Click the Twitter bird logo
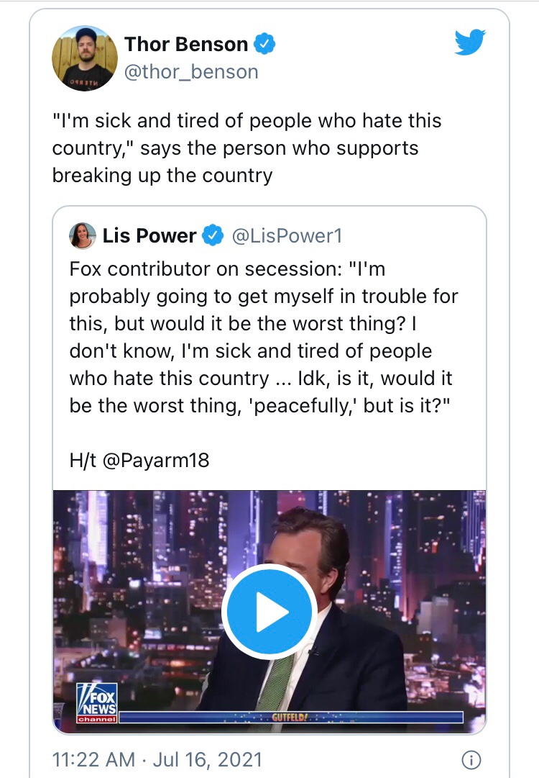This screenshot has height=778, width=539. tap(471, 43)
